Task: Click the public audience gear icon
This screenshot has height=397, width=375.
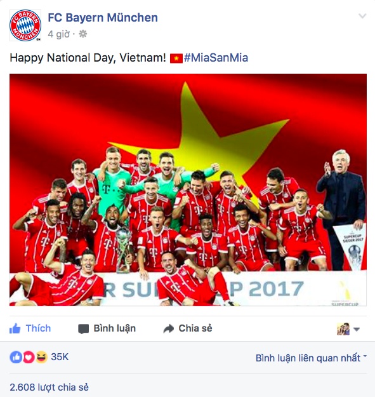Action: click(82, 34)
